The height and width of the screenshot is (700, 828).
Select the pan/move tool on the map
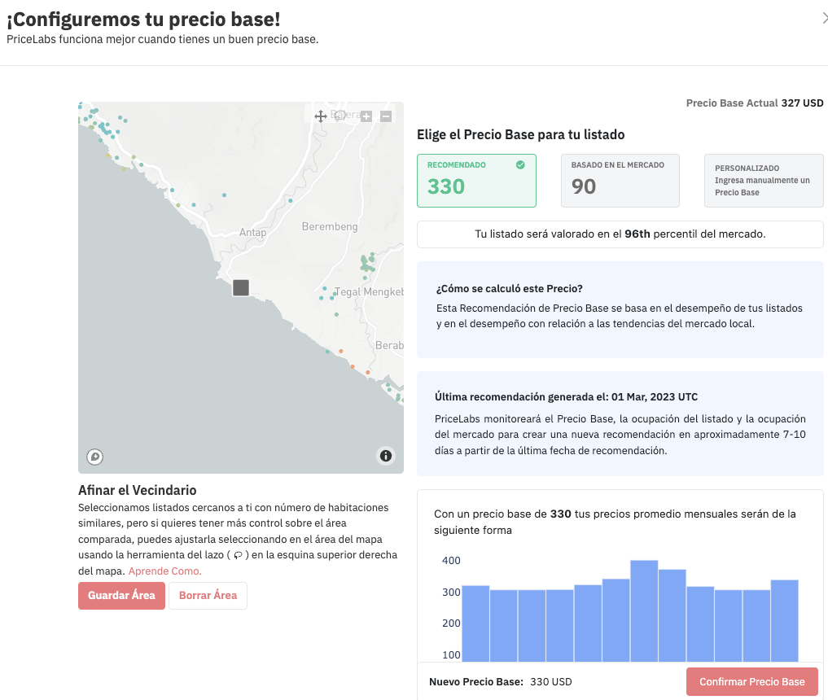click(x=321, y=116)
